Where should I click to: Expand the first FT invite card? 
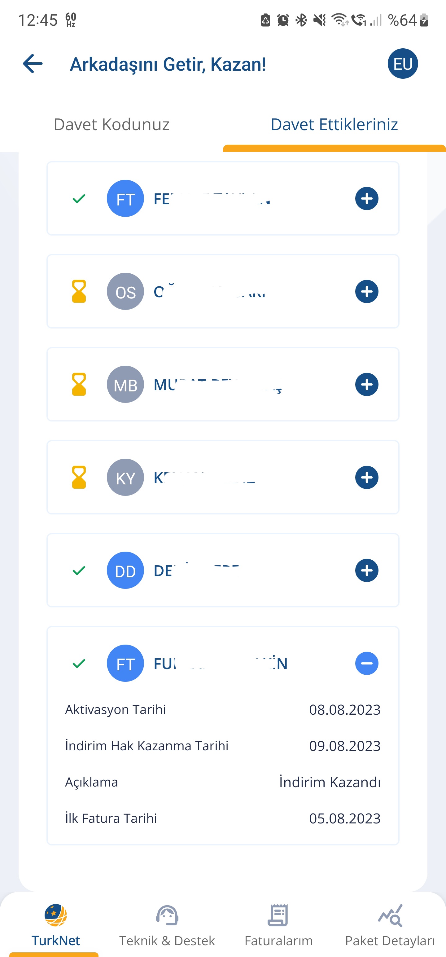[366, 198]
